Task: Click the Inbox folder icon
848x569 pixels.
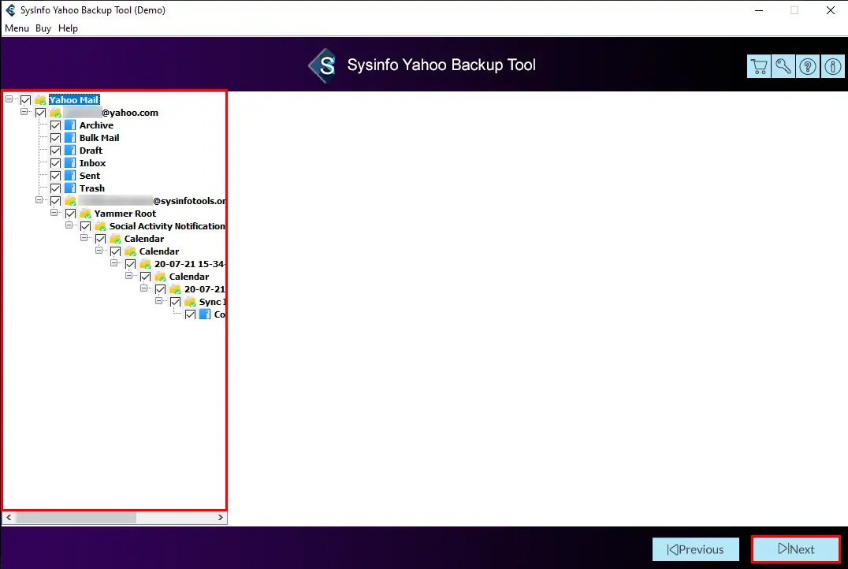Action: click(70, 163)
